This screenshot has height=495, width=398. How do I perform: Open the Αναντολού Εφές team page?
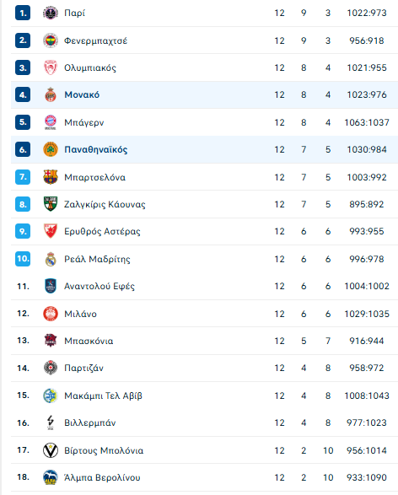(x=99, y=287)
